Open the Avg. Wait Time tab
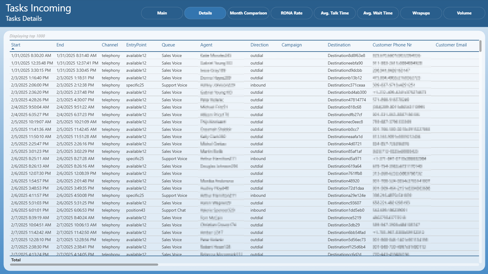 coord(378,13)
